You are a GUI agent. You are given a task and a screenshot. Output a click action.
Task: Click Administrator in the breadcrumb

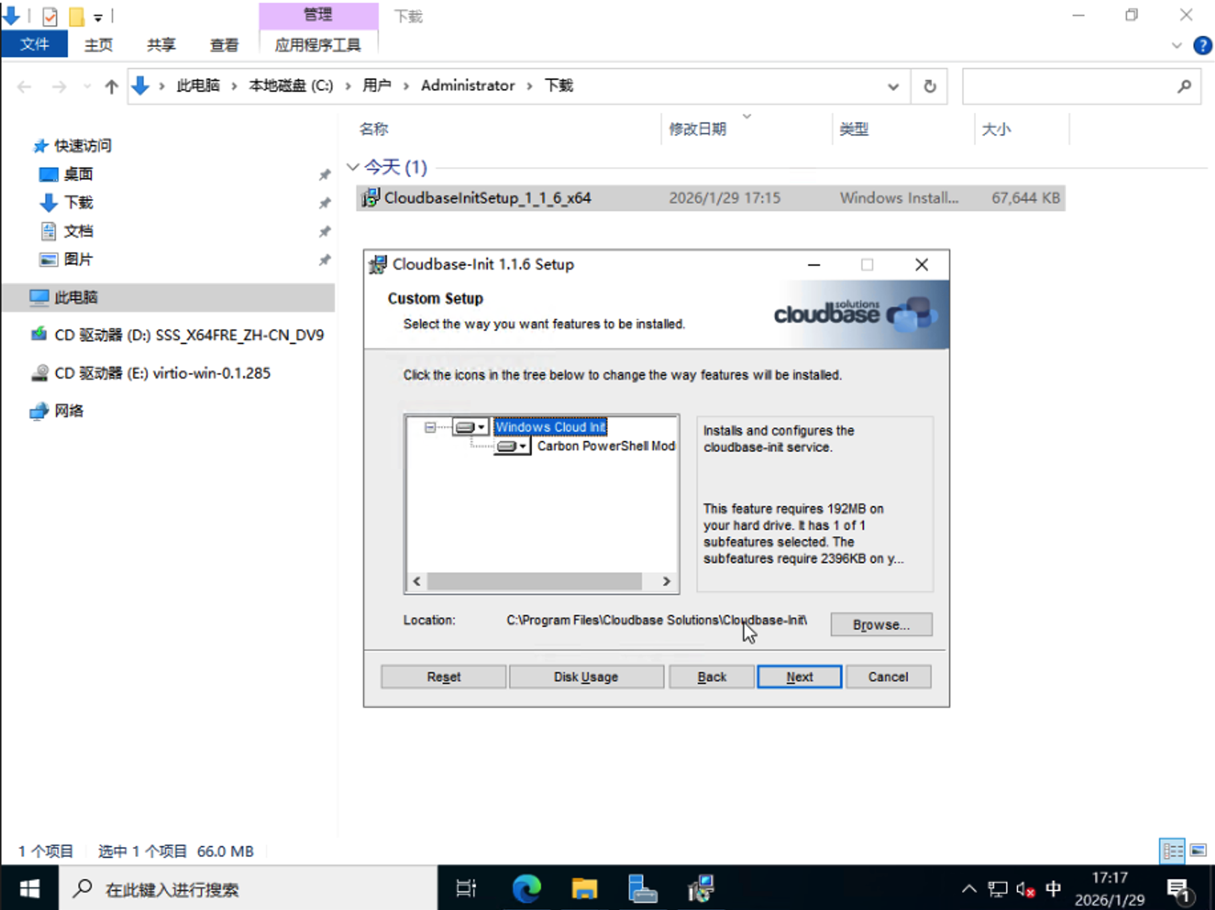pos(468,86)
